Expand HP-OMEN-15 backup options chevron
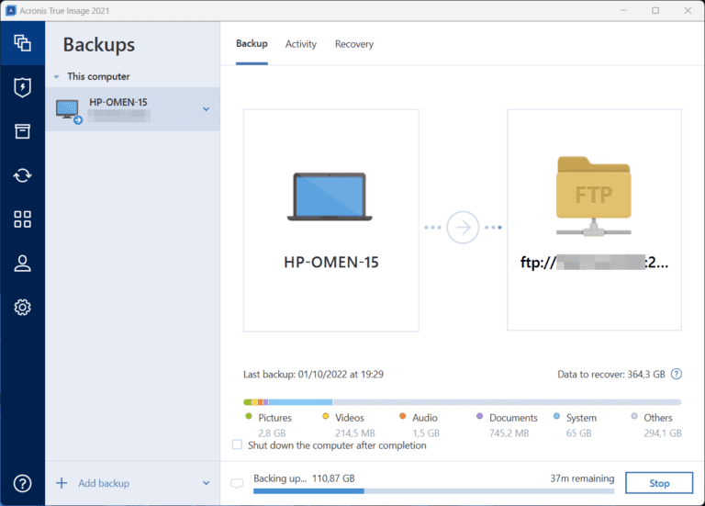705x506 pixels. (206, 109)
